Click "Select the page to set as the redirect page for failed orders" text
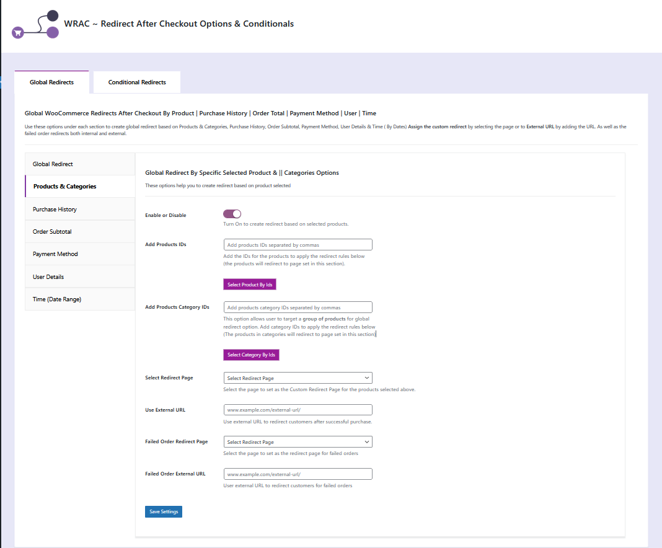Viewport: 662px width, 548px height. [291, 453]
